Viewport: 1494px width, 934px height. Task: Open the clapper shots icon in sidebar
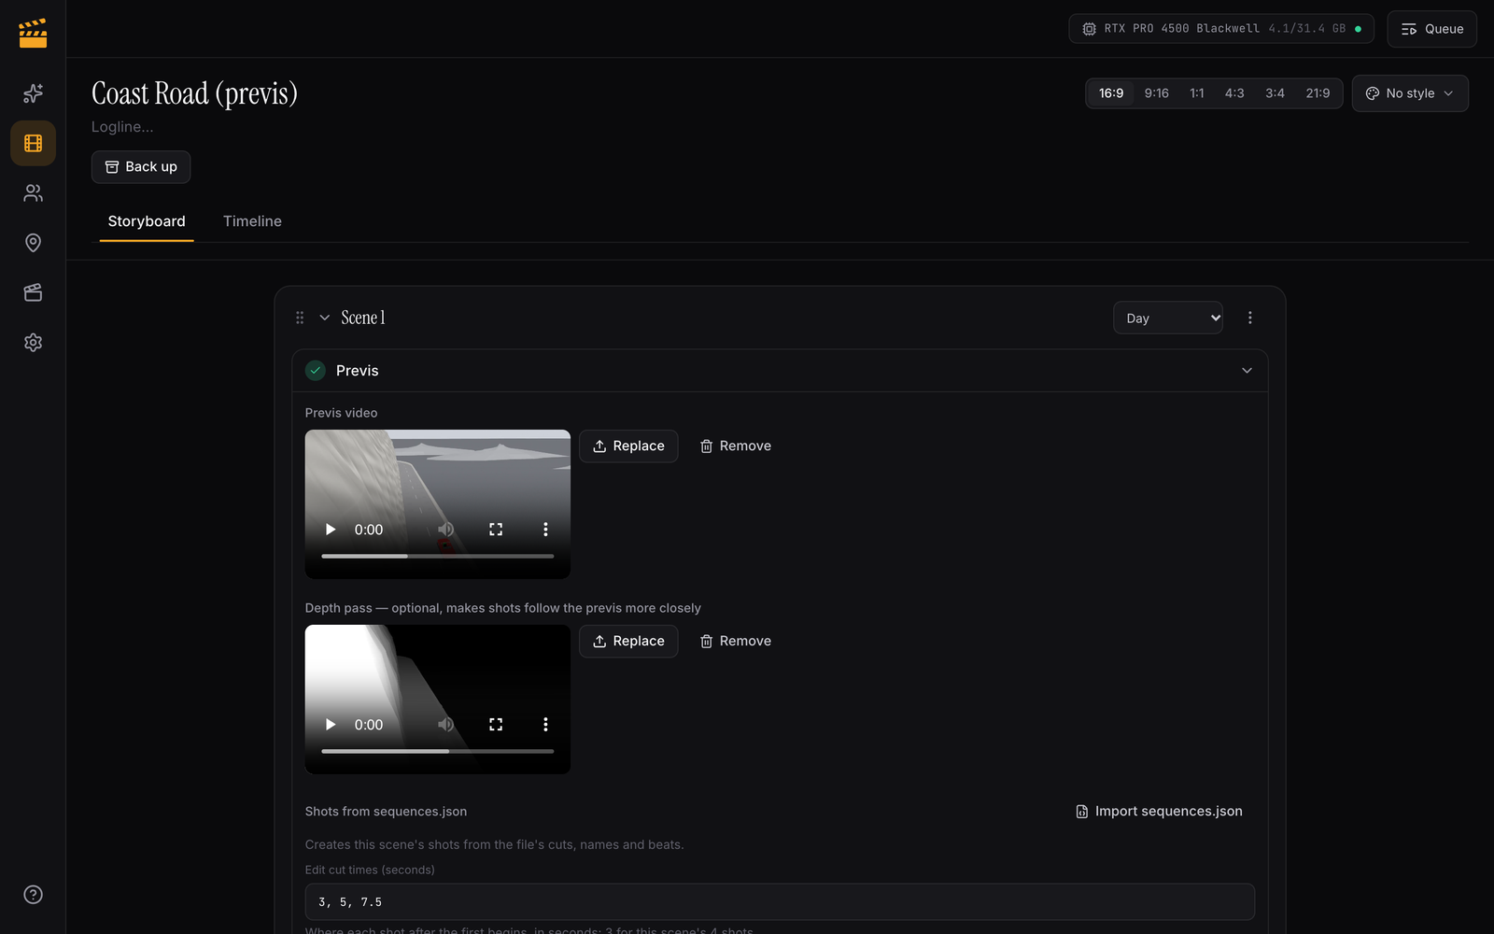(33, 292)
